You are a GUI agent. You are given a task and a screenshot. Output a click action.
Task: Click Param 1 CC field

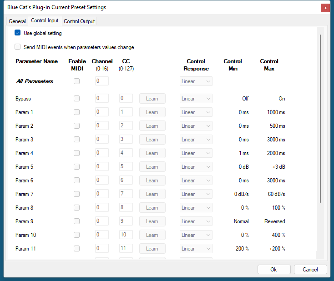[126, 112]
